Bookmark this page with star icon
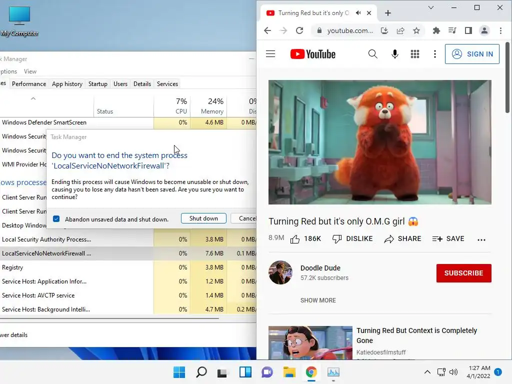512x384 pixels. [x=416, y=30]
